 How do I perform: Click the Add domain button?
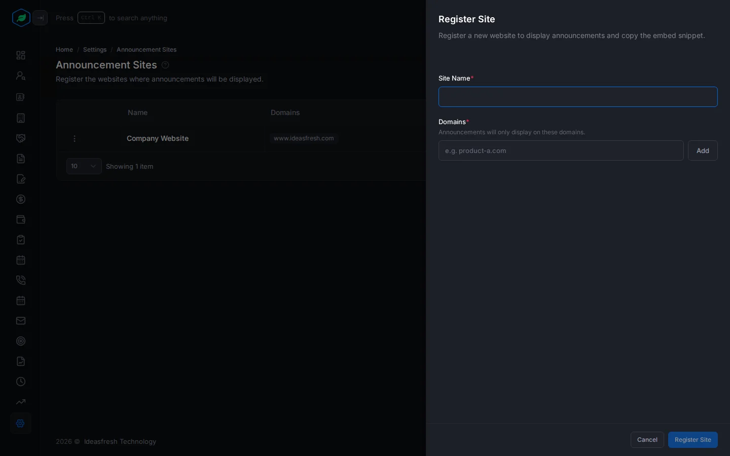click(x=703, y=150)
